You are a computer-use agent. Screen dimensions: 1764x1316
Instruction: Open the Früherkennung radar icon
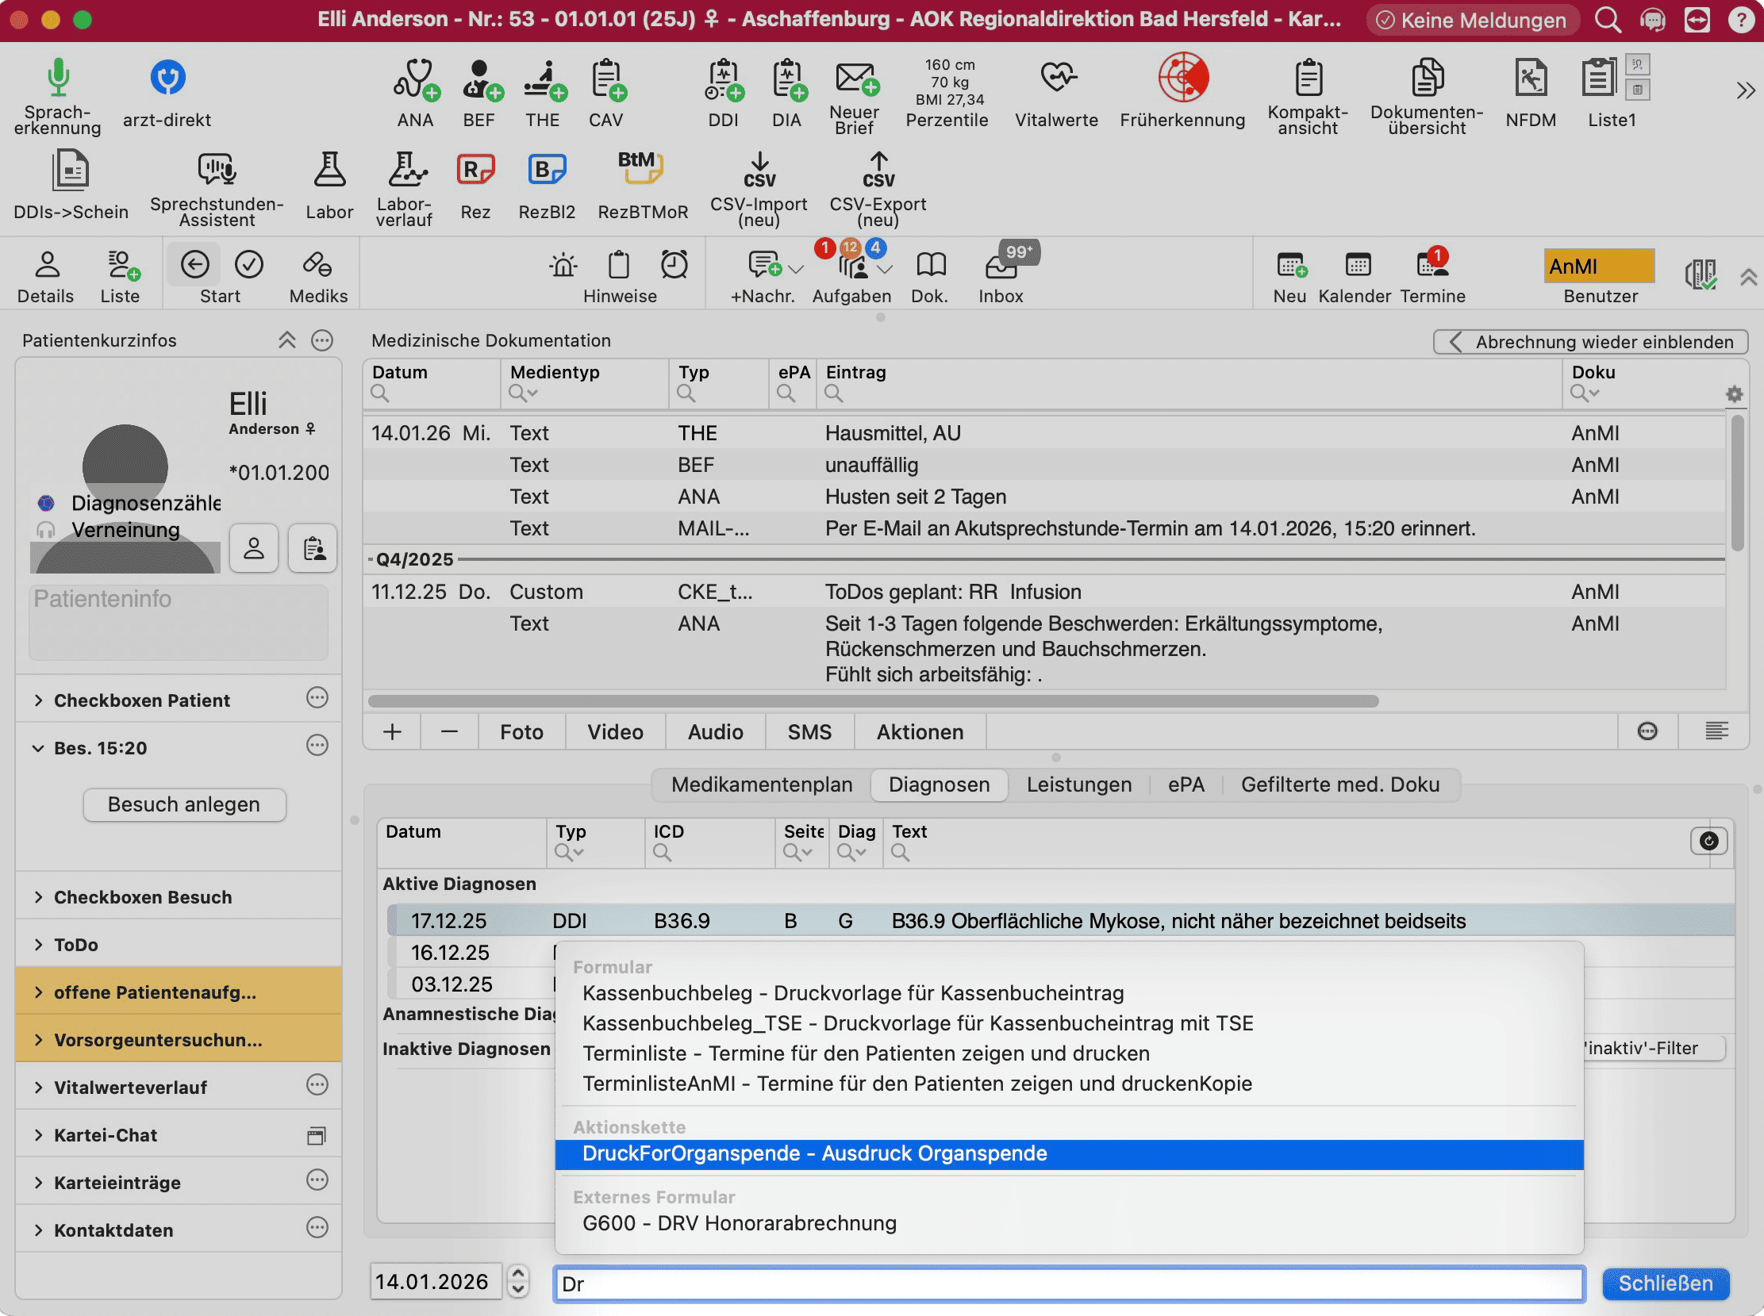pos(1182,78)
